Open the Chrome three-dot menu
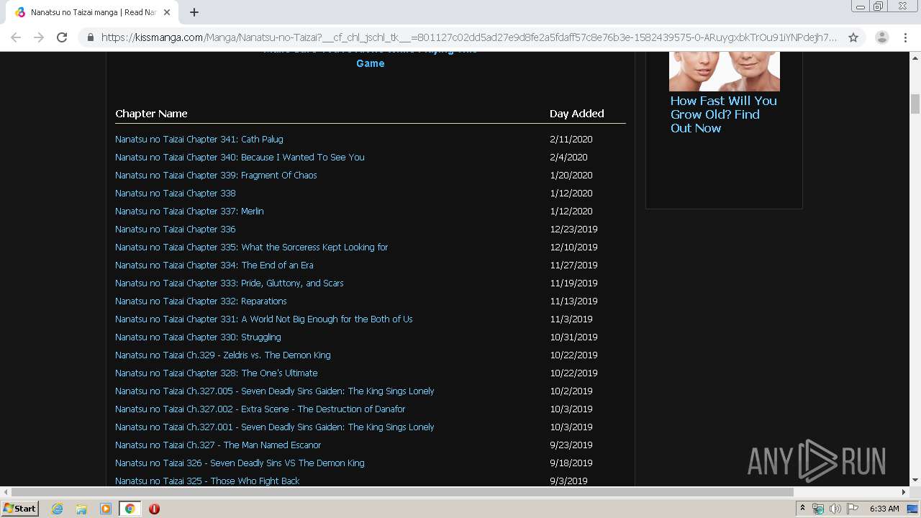Viewport: 921px width, 518px height. pos(905,37)
